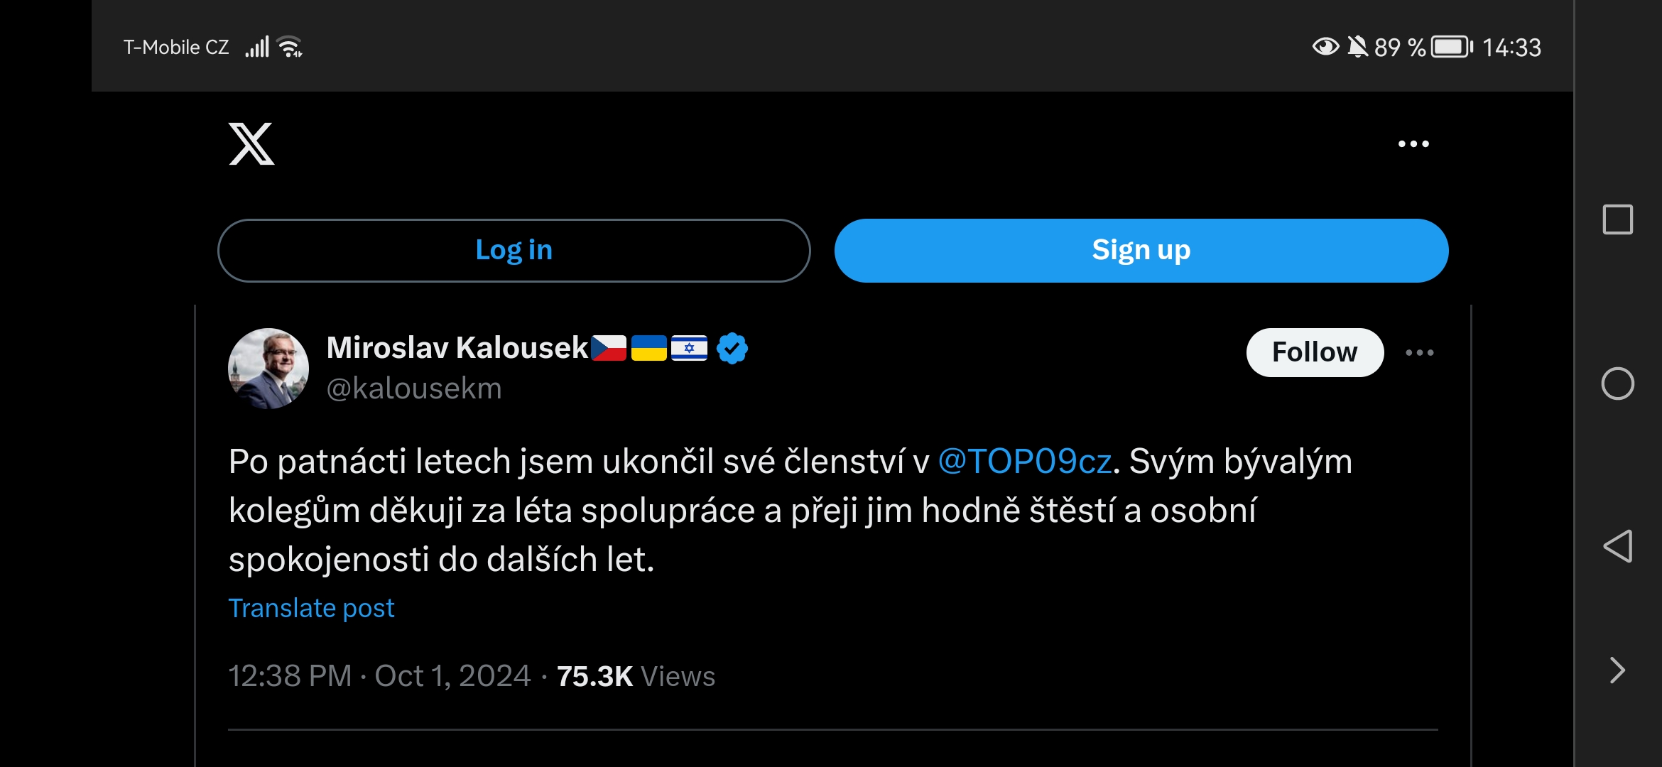The height and width of the screenshot is (767, 1662).
Task: Open the @kalousekm handle
Action: click(414, 388)
